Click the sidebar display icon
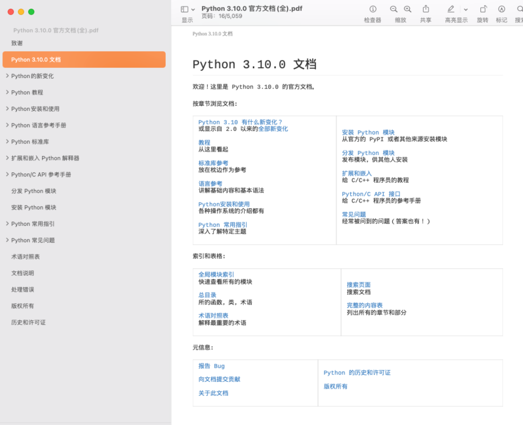 pyautogui.click(x=185, y=9)
